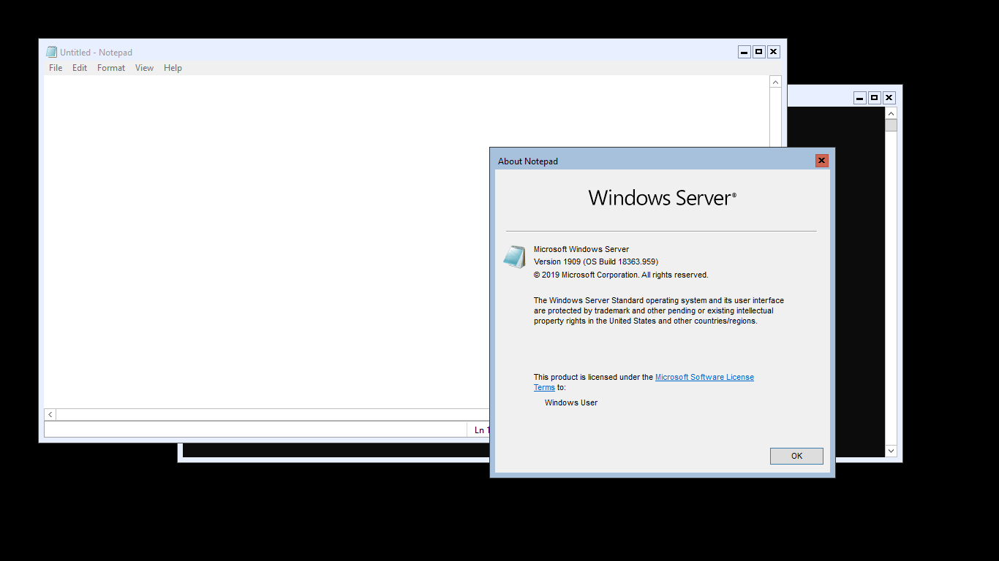Image resolution: width=999 pixels, height=561 pixels.
Task: Click the console window scrollbar thumb
Action: (x=891, y=126)
